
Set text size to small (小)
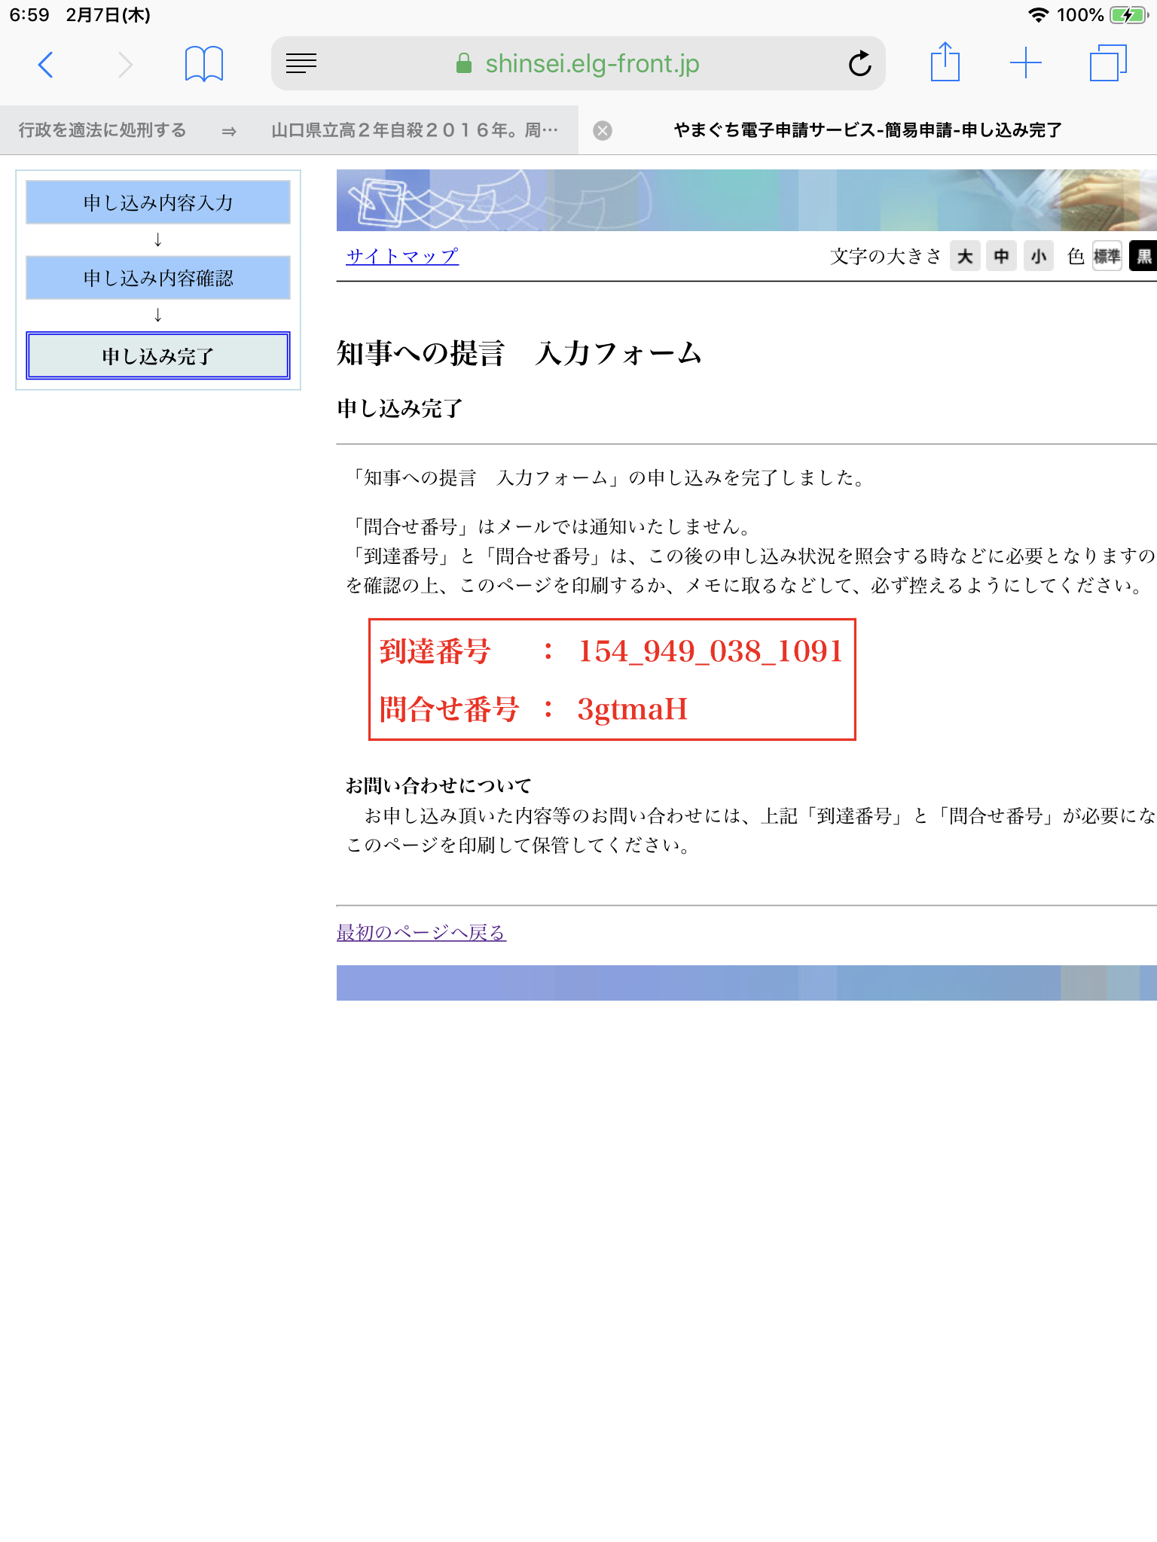[x=1039, y=257]
